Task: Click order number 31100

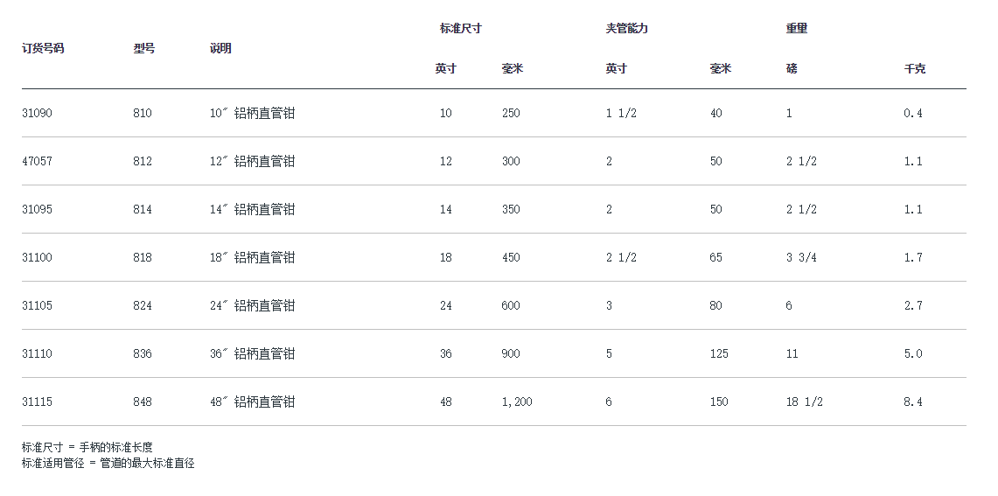Action: pyautogui.click(x=37, y=257)
